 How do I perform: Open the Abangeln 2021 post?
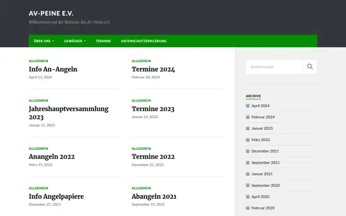click(154, 196)
